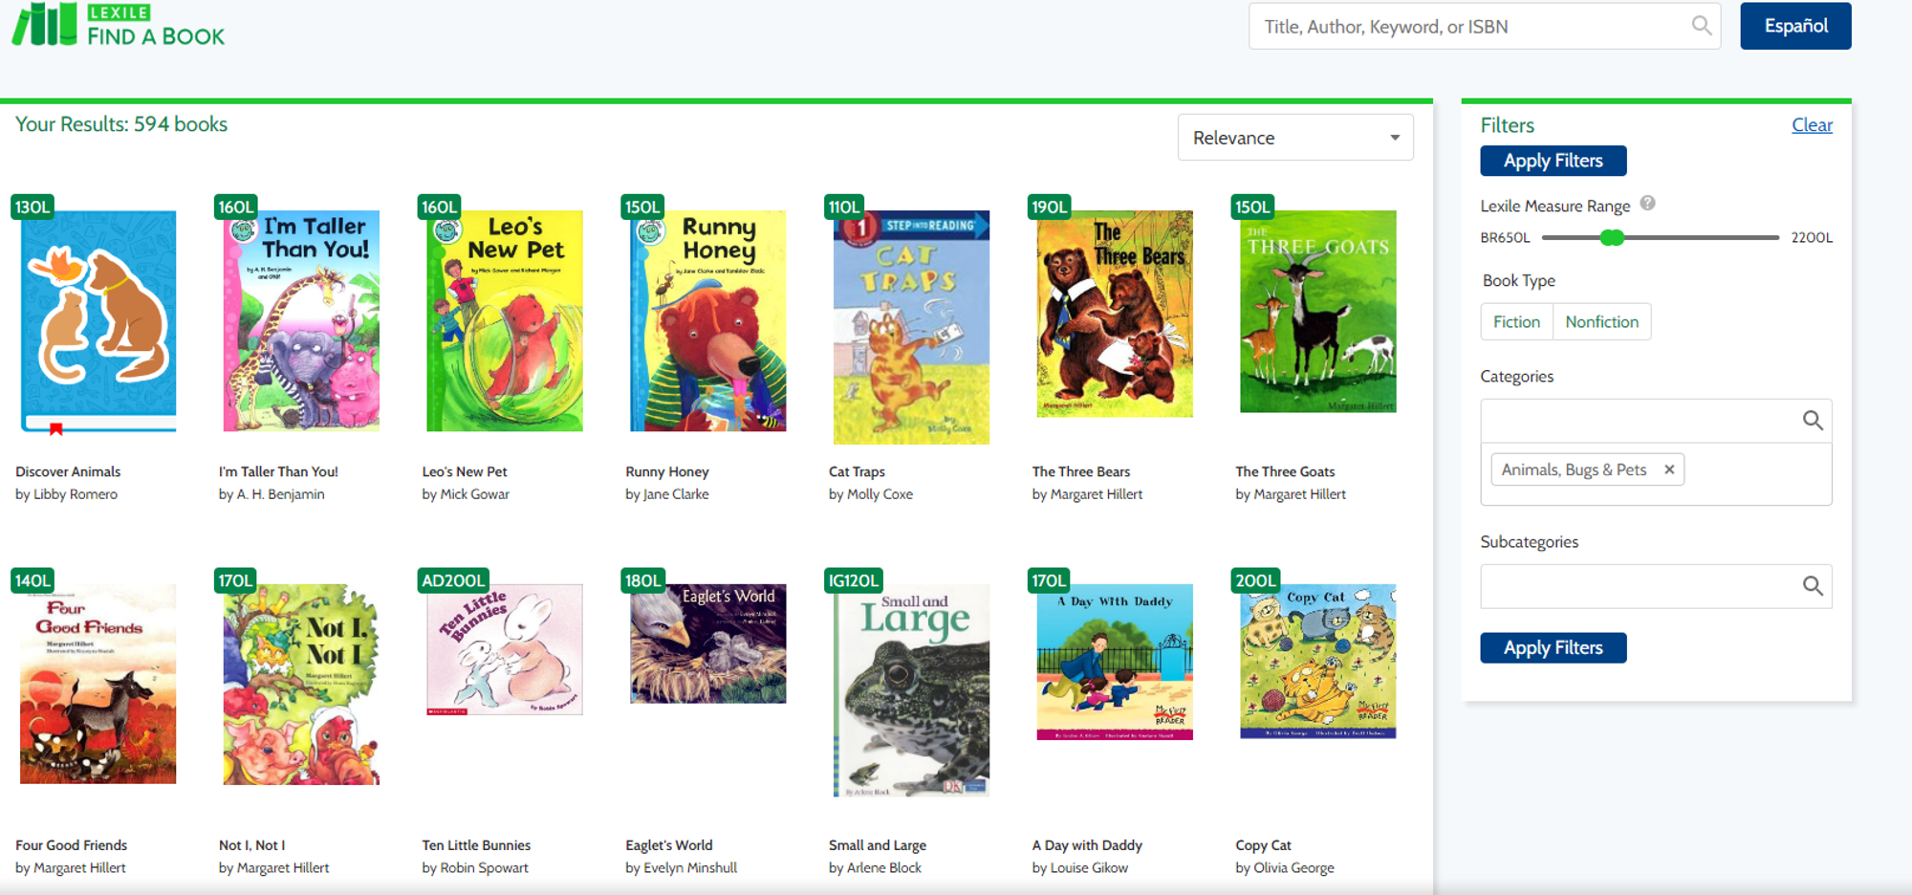Viewport: 1912px width, 895px height.
Task: Click author text 'by Robin Spowart'
Action: pos(475,868)
